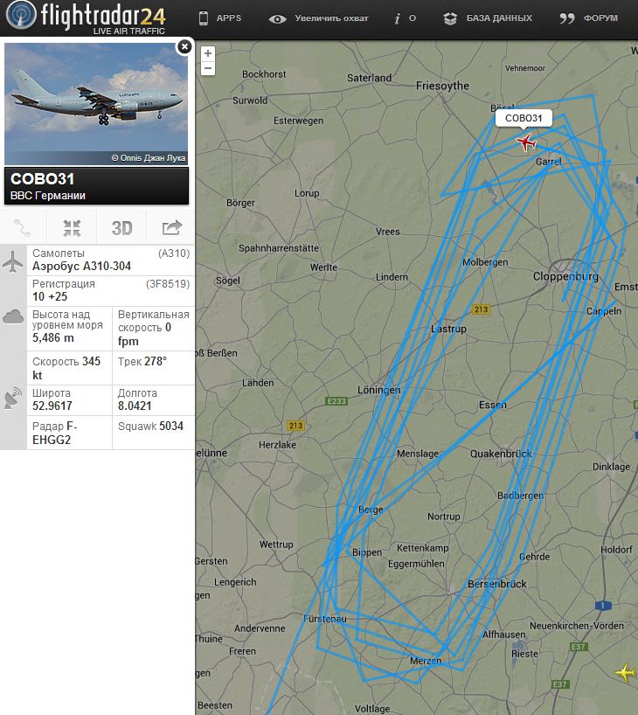Switch to 3D view
The height and width of the screenshot is (715, 638).
tap(121, 228)
